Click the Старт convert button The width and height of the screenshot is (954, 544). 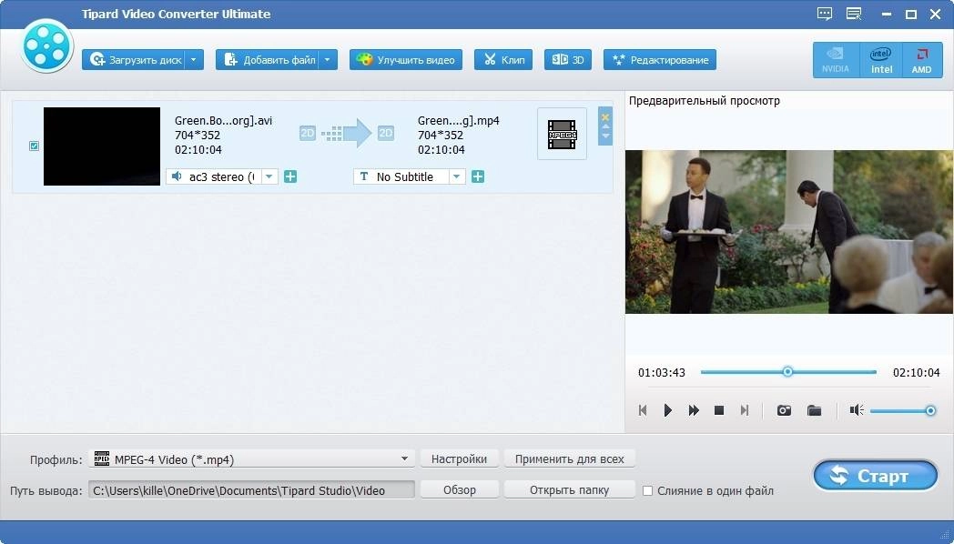(x=876, y=475)
